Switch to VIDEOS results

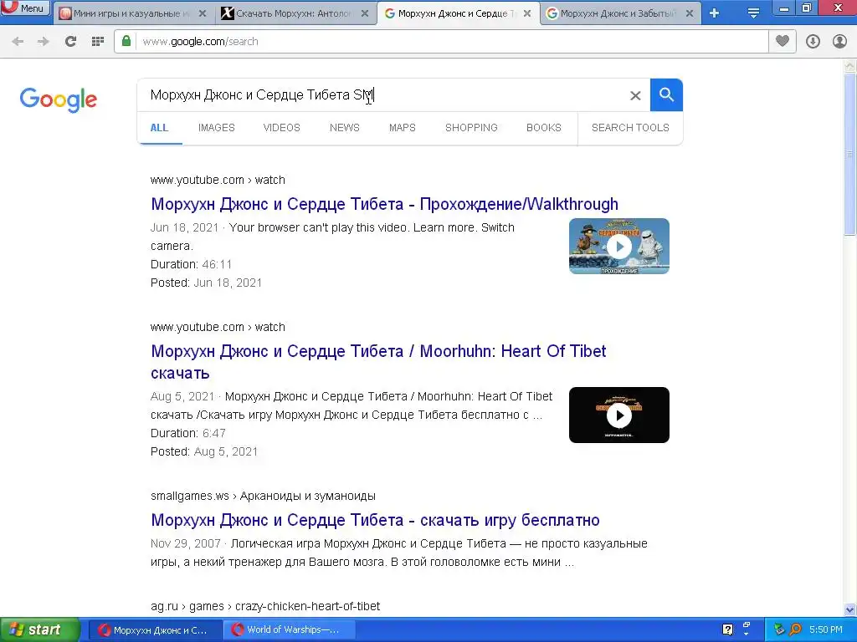click(281, 128)
